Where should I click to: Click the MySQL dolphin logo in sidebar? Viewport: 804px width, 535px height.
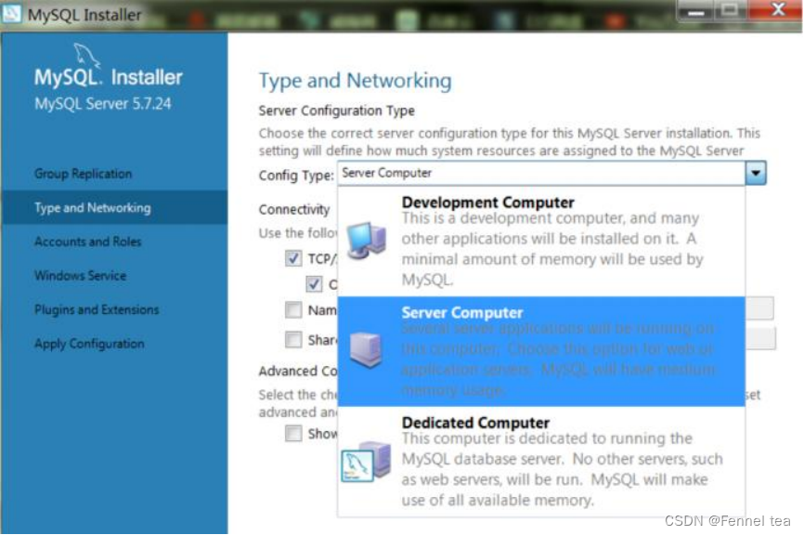[86, 56]
